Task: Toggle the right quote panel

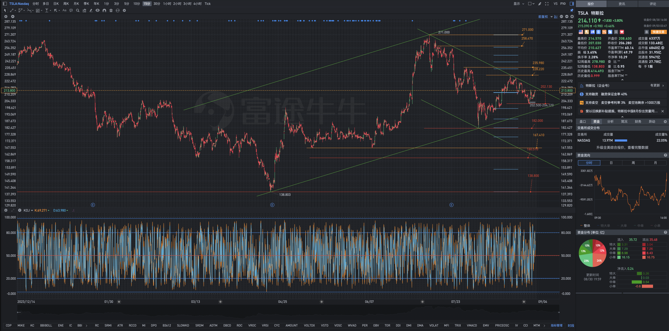Action: (572, 4)
